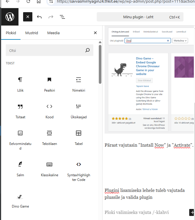Insert a Tabel table block
Screen dimensions: 195x220
(79, 137)
